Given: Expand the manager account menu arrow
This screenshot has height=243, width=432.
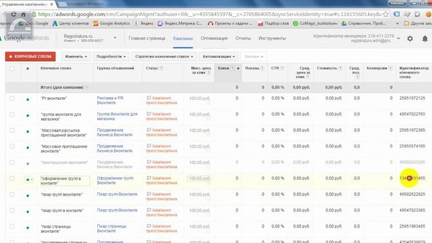Looking at the screenshot, I should pos(398,38).
